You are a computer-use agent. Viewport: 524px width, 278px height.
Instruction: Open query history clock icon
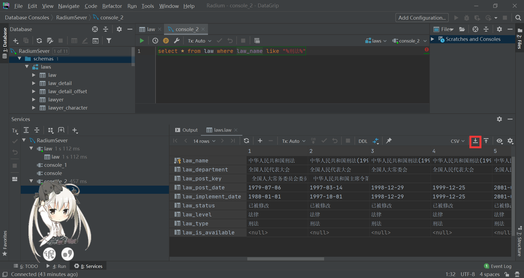click(155, 41)
